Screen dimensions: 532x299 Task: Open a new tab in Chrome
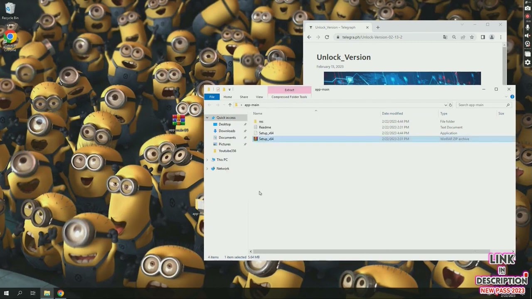point(378,27)
